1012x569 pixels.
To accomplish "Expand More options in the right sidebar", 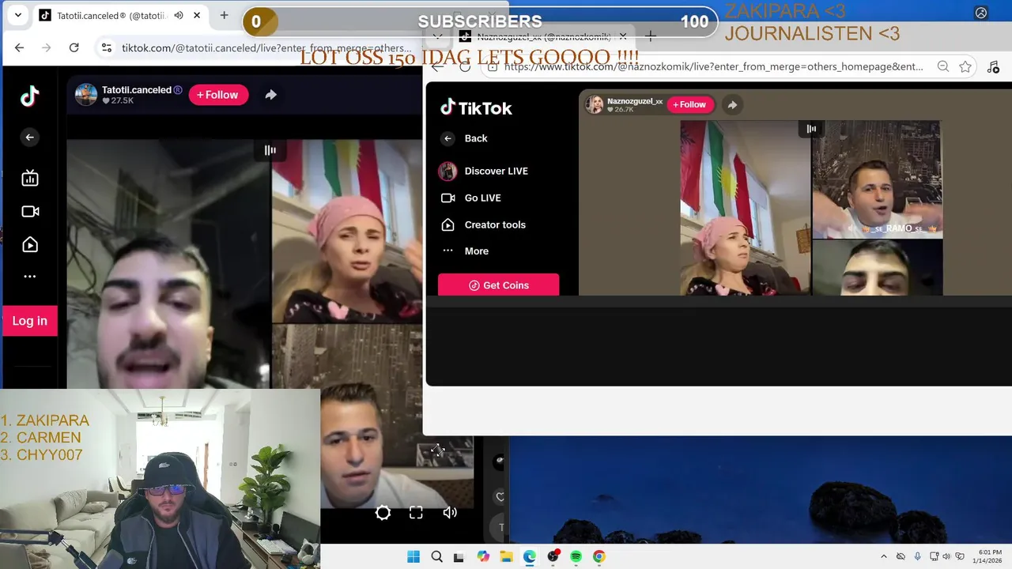I will click(465, 251).
